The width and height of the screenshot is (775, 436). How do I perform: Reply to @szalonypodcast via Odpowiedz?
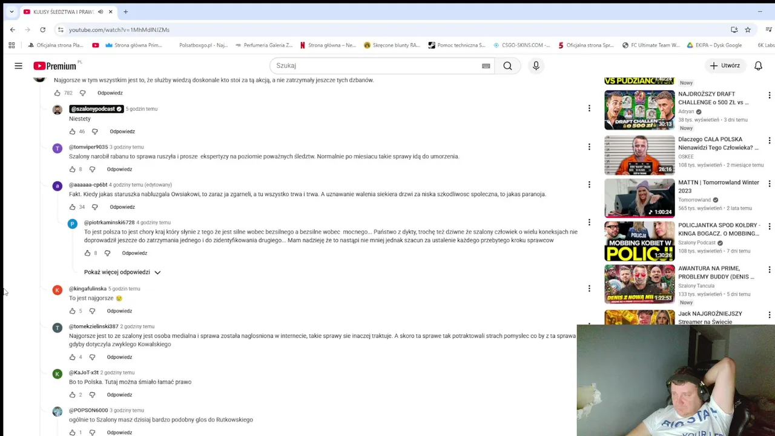122,131
